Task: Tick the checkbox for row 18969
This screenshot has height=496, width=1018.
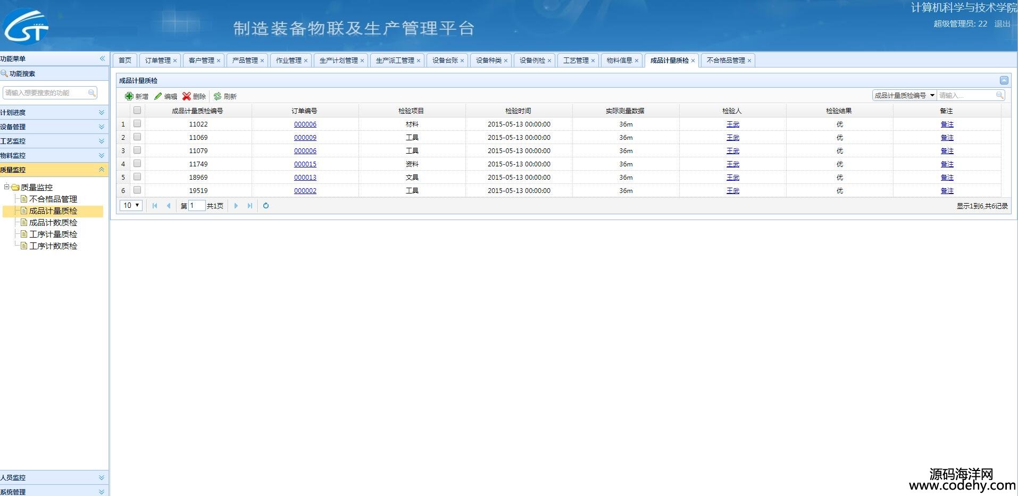Action: [x=137, y=177]
